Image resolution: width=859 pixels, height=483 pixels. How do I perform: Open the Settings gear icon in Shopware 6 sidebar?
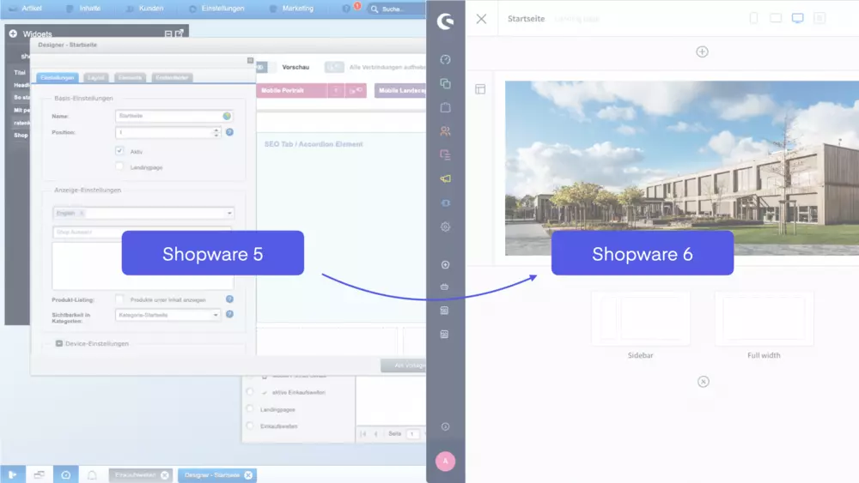point(445,226)
